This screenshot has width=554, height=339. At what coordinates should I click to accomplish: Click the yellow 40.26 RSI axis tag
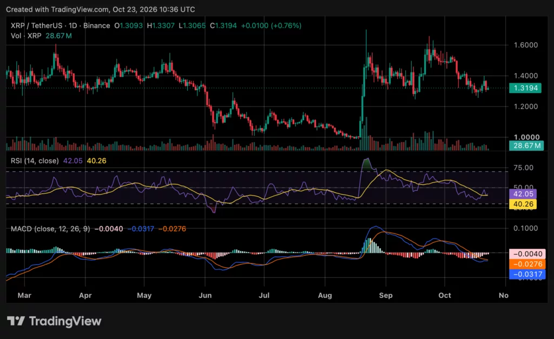523,204
